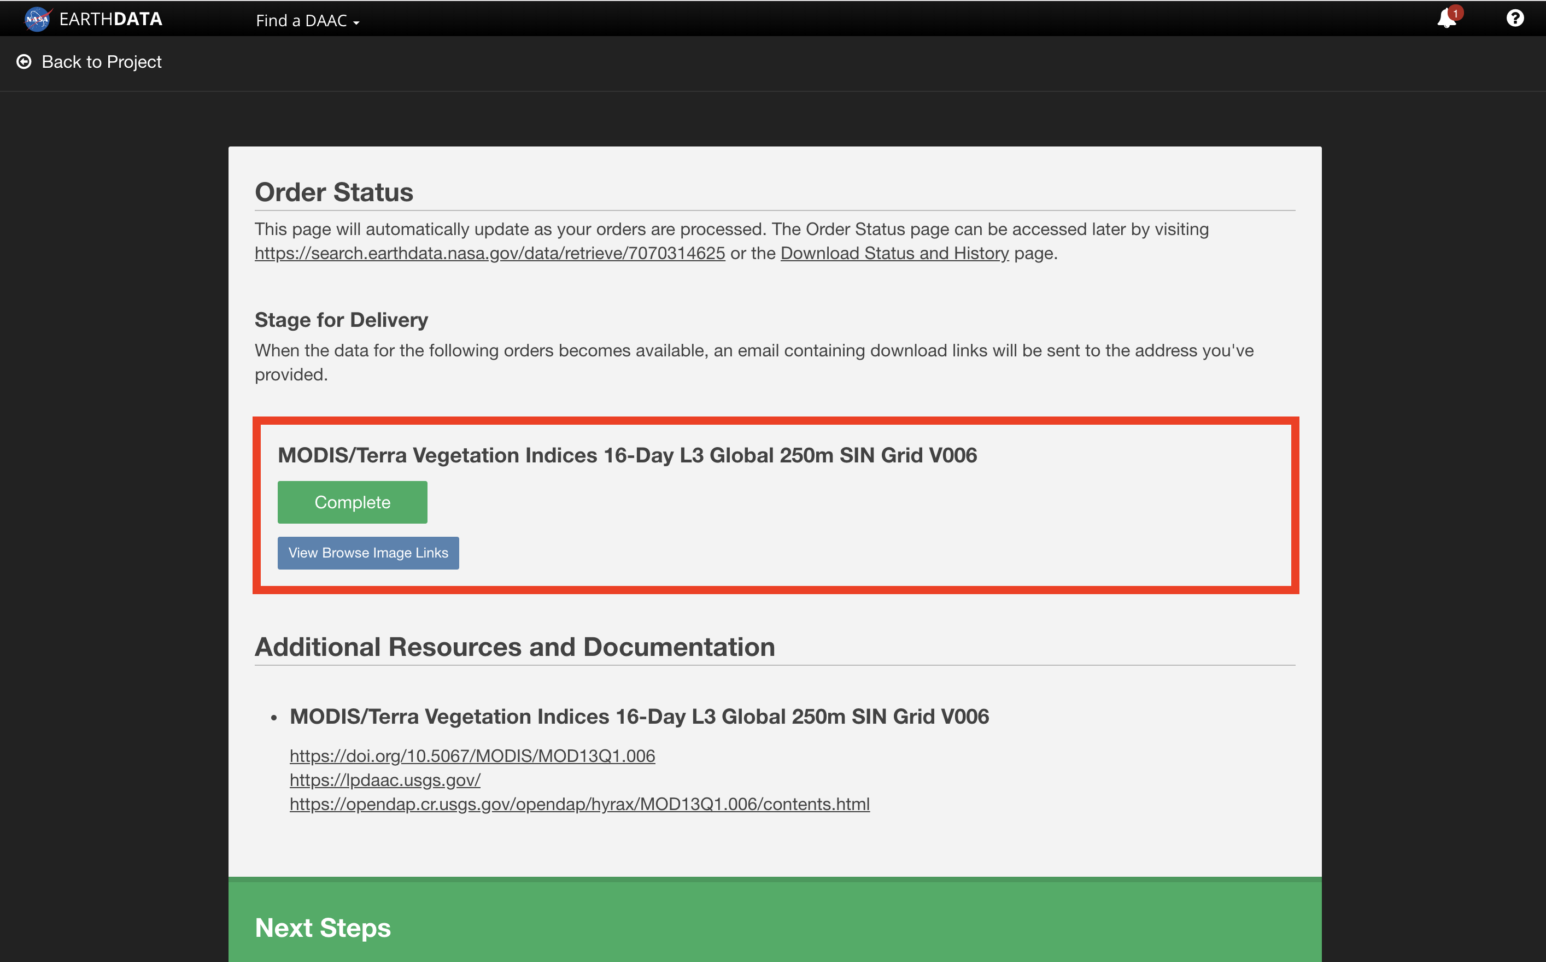The height and width of the screenshot is (962, 1546).
Task: Click the back arrow circle icon
Action: tap(24, 62)
